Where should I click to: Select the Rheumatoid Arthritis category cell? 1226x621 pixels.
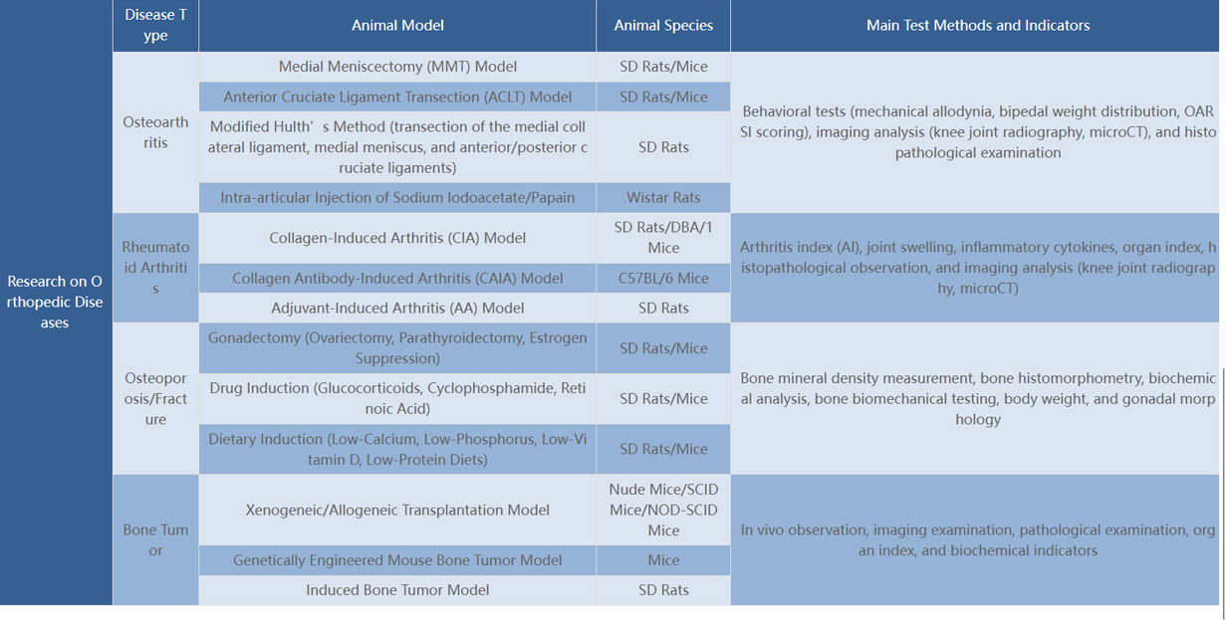coord(155,268)
